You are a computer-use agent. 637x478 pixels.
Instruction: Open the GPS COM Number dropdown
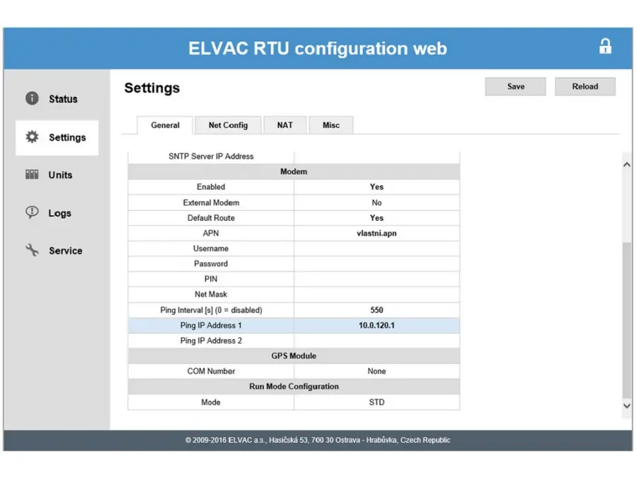point(377,371)
